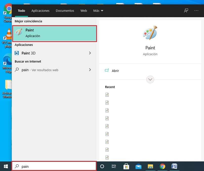The width and height of the screenshot is (204, 171).
Task: Open Mail app from taskbar
Action: pyautogui.click(x=138, y=166)
